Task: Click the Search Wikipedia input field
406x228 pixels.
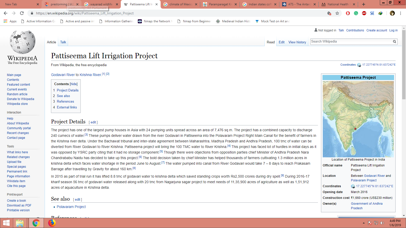Action: [x=351, y=42]
